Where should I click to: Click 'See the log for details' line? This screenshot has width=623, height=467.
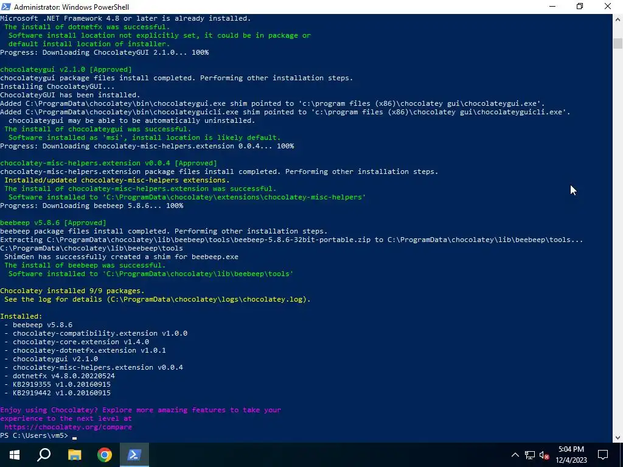[x=158, y=299]
